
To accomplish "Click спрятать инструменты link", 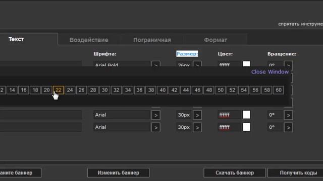I will pyautogui.click(x=301, y=24).
